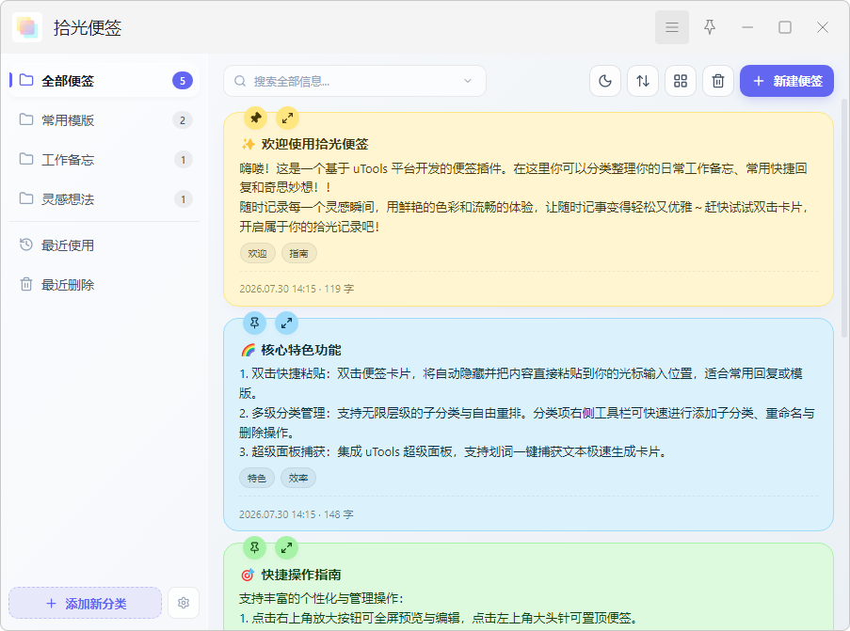Click the 最近删除 trash bin icon
Viewport: 850px width, 631px height.
pyautogui.click(x=26, y=284)
